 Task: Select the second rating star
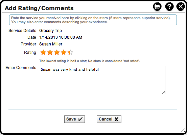tap(50, 53)
